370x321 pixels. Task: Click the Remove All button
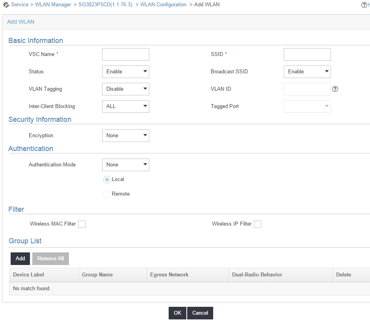50,259
